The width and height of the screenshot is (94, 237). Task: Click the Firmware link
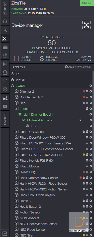[17, 9]
